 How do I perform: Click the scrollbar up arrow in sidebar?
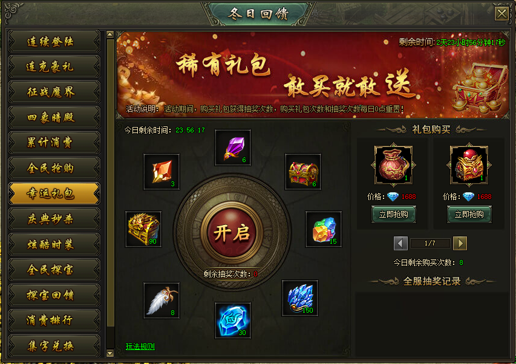tap(110, 34)
